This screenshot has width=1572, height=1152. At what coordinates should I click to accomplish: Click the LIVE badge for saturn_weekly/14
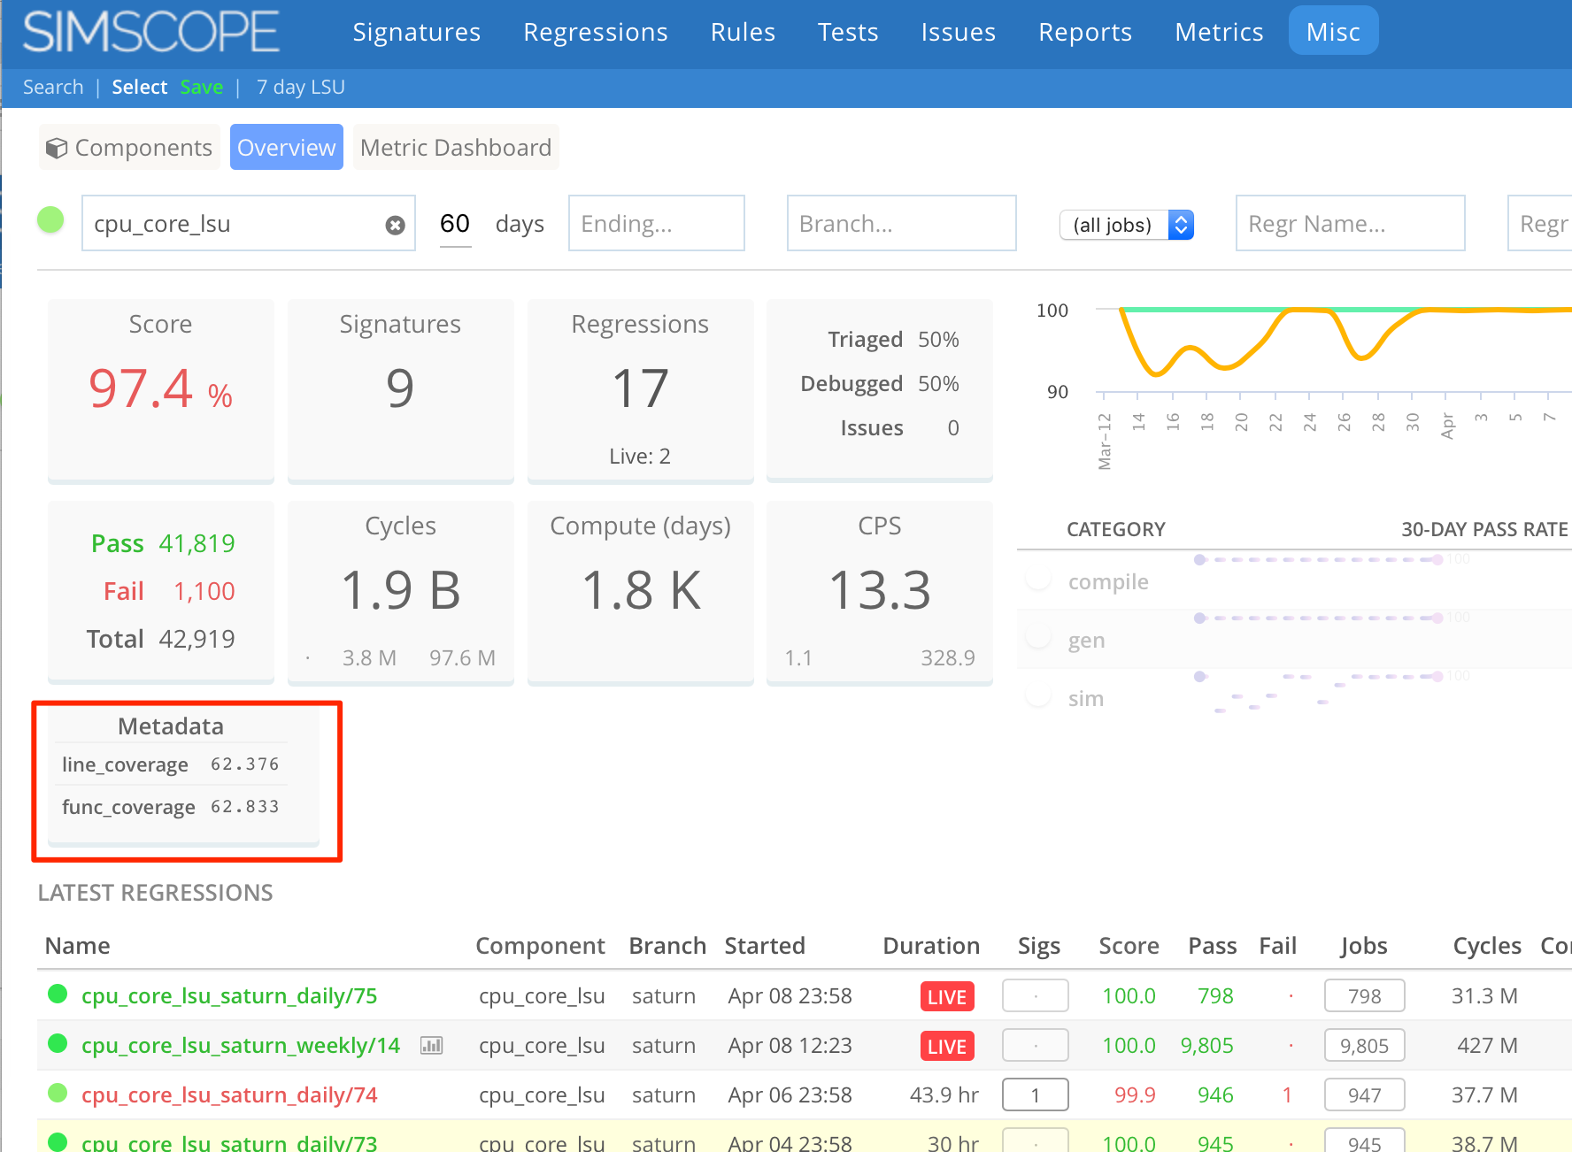(947, 1047)
